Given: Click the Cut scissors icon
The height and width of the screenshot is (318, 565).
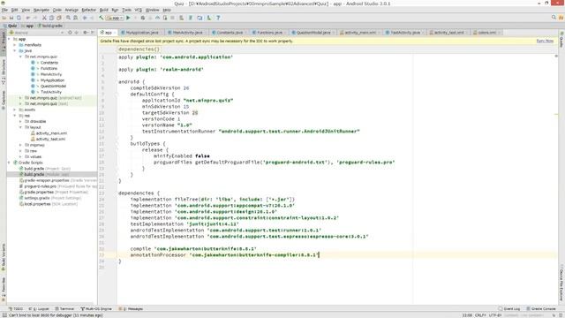Looking at the screenshot, I should point(44,18).
